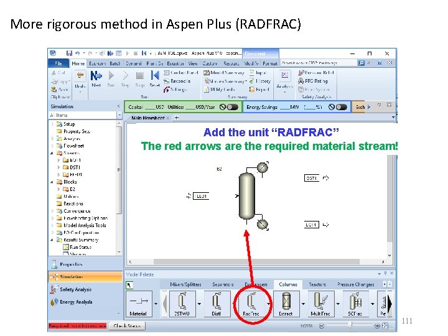Select the DST1 stream label on flowsheet

[312, 178]
